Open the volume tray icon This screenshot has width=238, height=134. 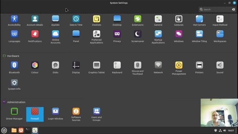[225, 131]
